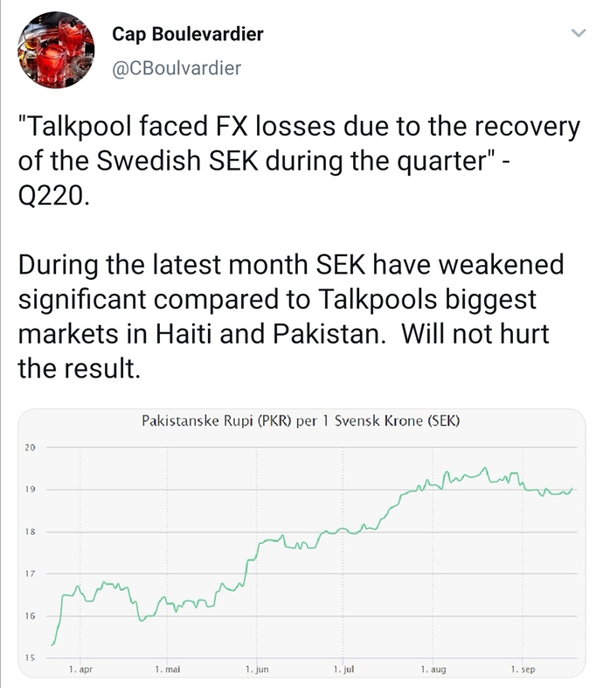
Task: Open the @CBoulvardier handle link
Action: coord(177,68)
